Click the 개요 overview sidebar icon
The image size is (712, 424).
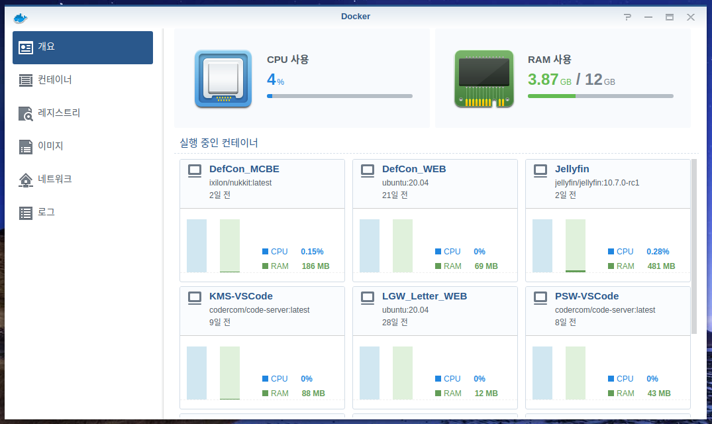coord(25,48)
